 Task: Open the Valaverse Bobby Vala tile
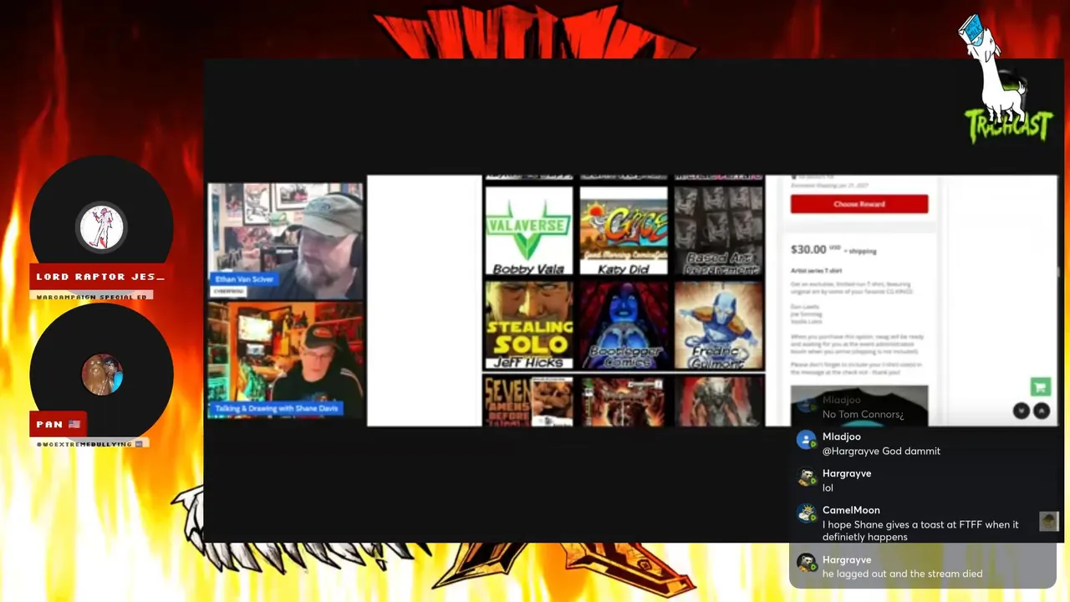pyautogui.click(x=529, y=231)
